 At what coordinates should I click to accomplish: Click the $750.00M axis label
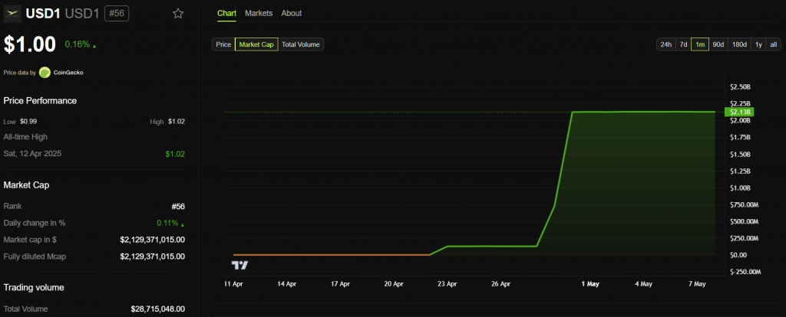tap(744, 204)
